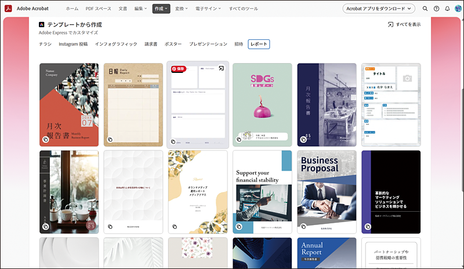This screenshot has width=464, height=269.
Task: Click the user profile avatar
Action: pos(458,9)
